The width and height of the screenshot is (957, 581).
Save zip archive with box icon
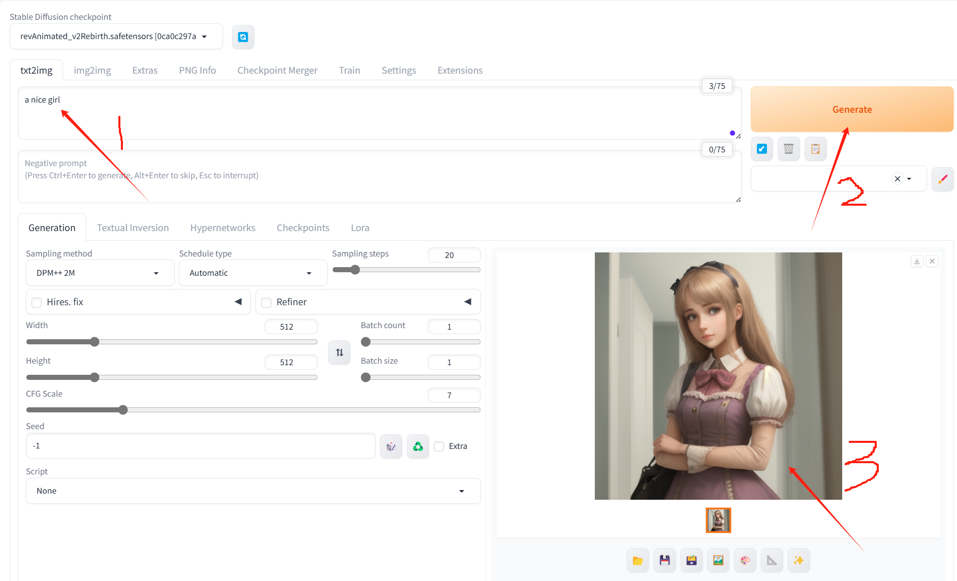tap(691, 561)
